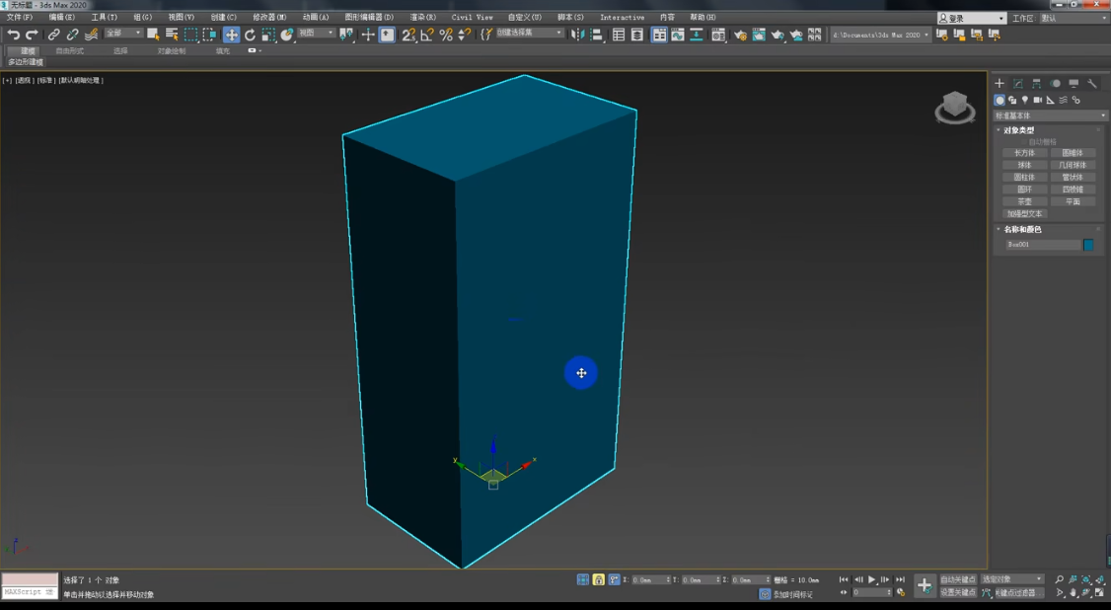Open the 编辑(E) menu
This screenshot has height=610, width=1111.
[x=61, y=17]
